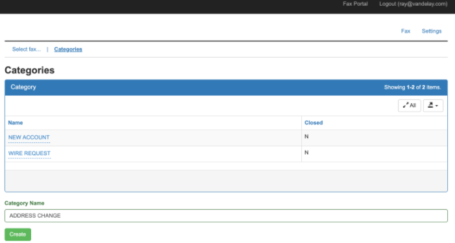The width and height of the screenshot is (455, 243).
Task: Click the Fax Portal link in top bar
Action: pos(355,4)
